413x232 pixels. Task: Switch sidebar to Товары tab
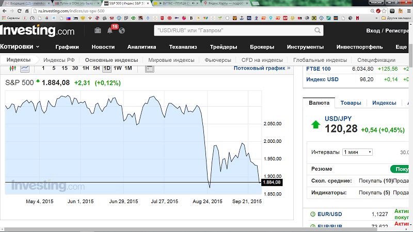tap(351, 103)
